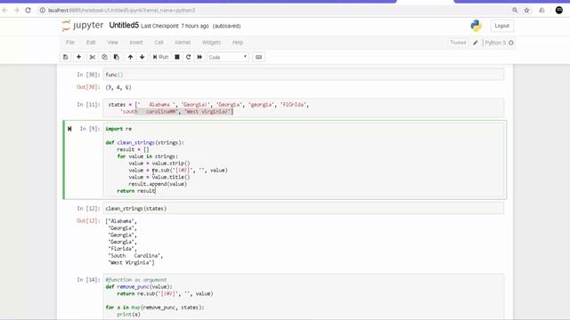Move the selected cell down
This screenshot has height=320, width=570.
142,57
